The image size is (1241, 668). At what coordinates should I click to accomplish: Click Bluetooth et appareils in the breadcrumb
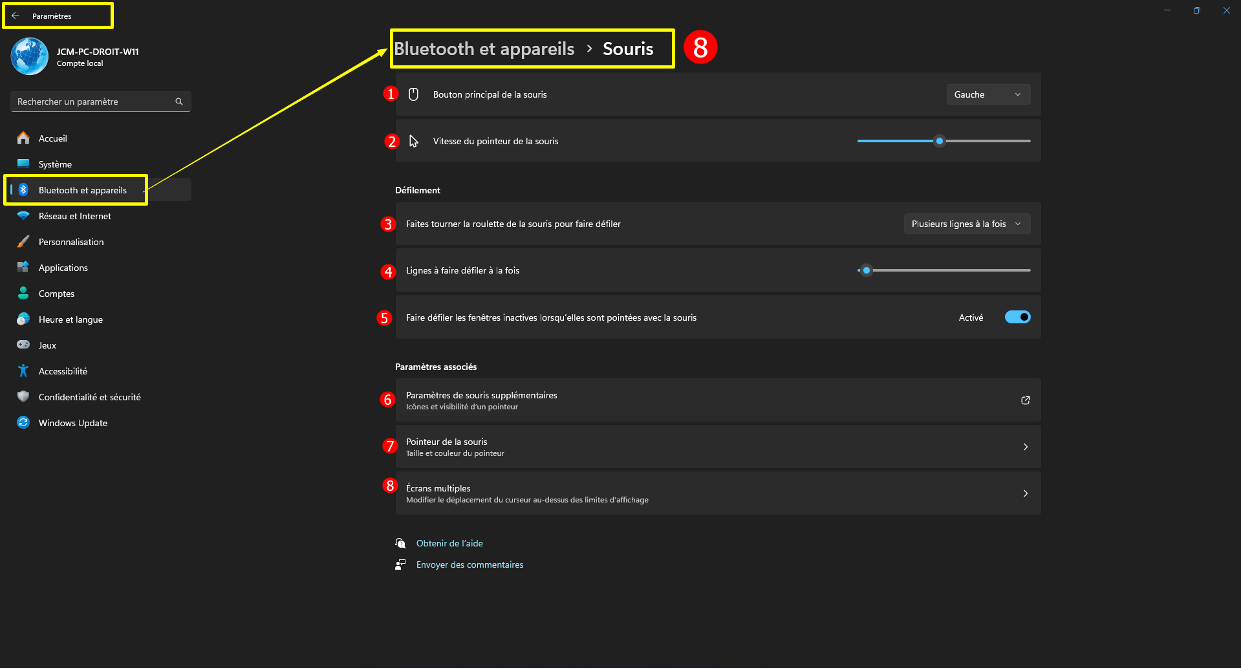tap(484, 48)
